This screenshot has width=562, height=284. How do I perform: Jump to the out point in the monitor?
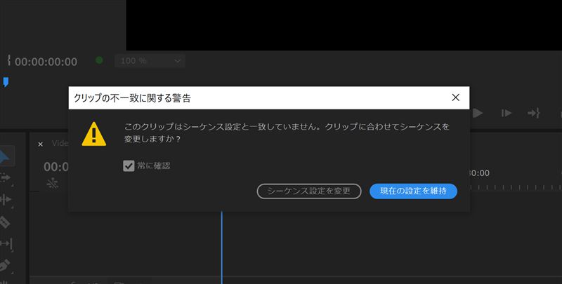(534, 113)
